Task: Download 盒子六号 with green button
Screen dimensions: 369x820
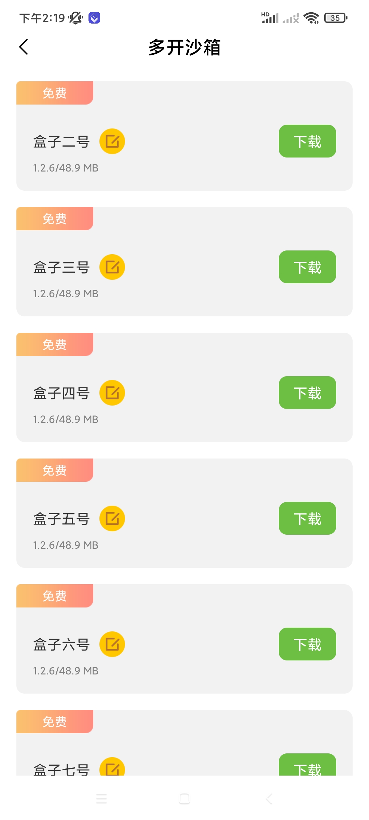Action: coord(307,644)
